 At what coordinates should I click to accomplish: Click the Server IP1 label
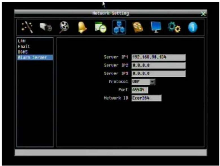(x=116, y=57)
